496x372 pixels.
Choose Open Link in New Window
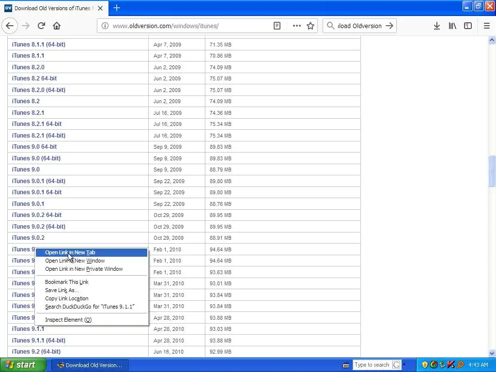click(92, 261)
